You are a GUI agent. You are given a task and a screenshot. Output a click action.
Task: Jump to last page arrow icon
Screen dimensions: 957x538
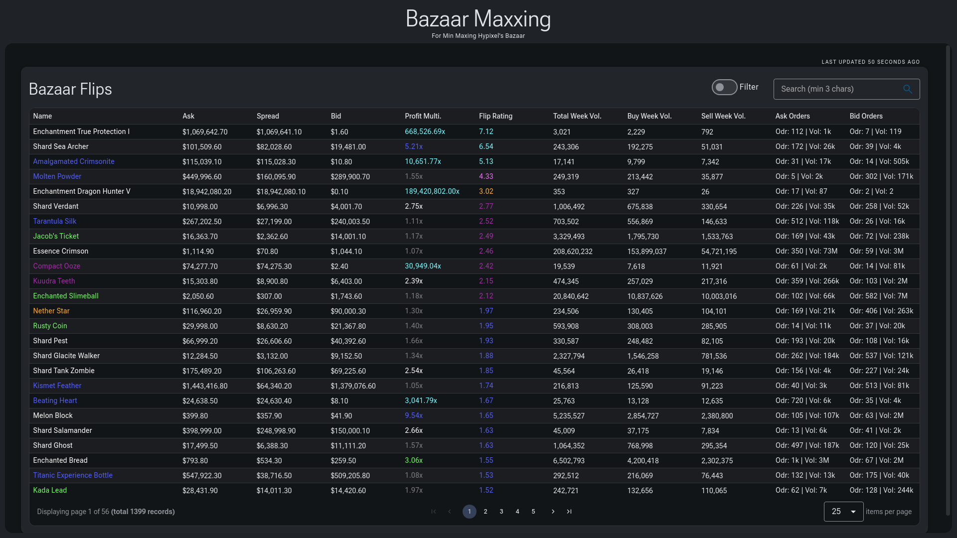pos(569,512)
